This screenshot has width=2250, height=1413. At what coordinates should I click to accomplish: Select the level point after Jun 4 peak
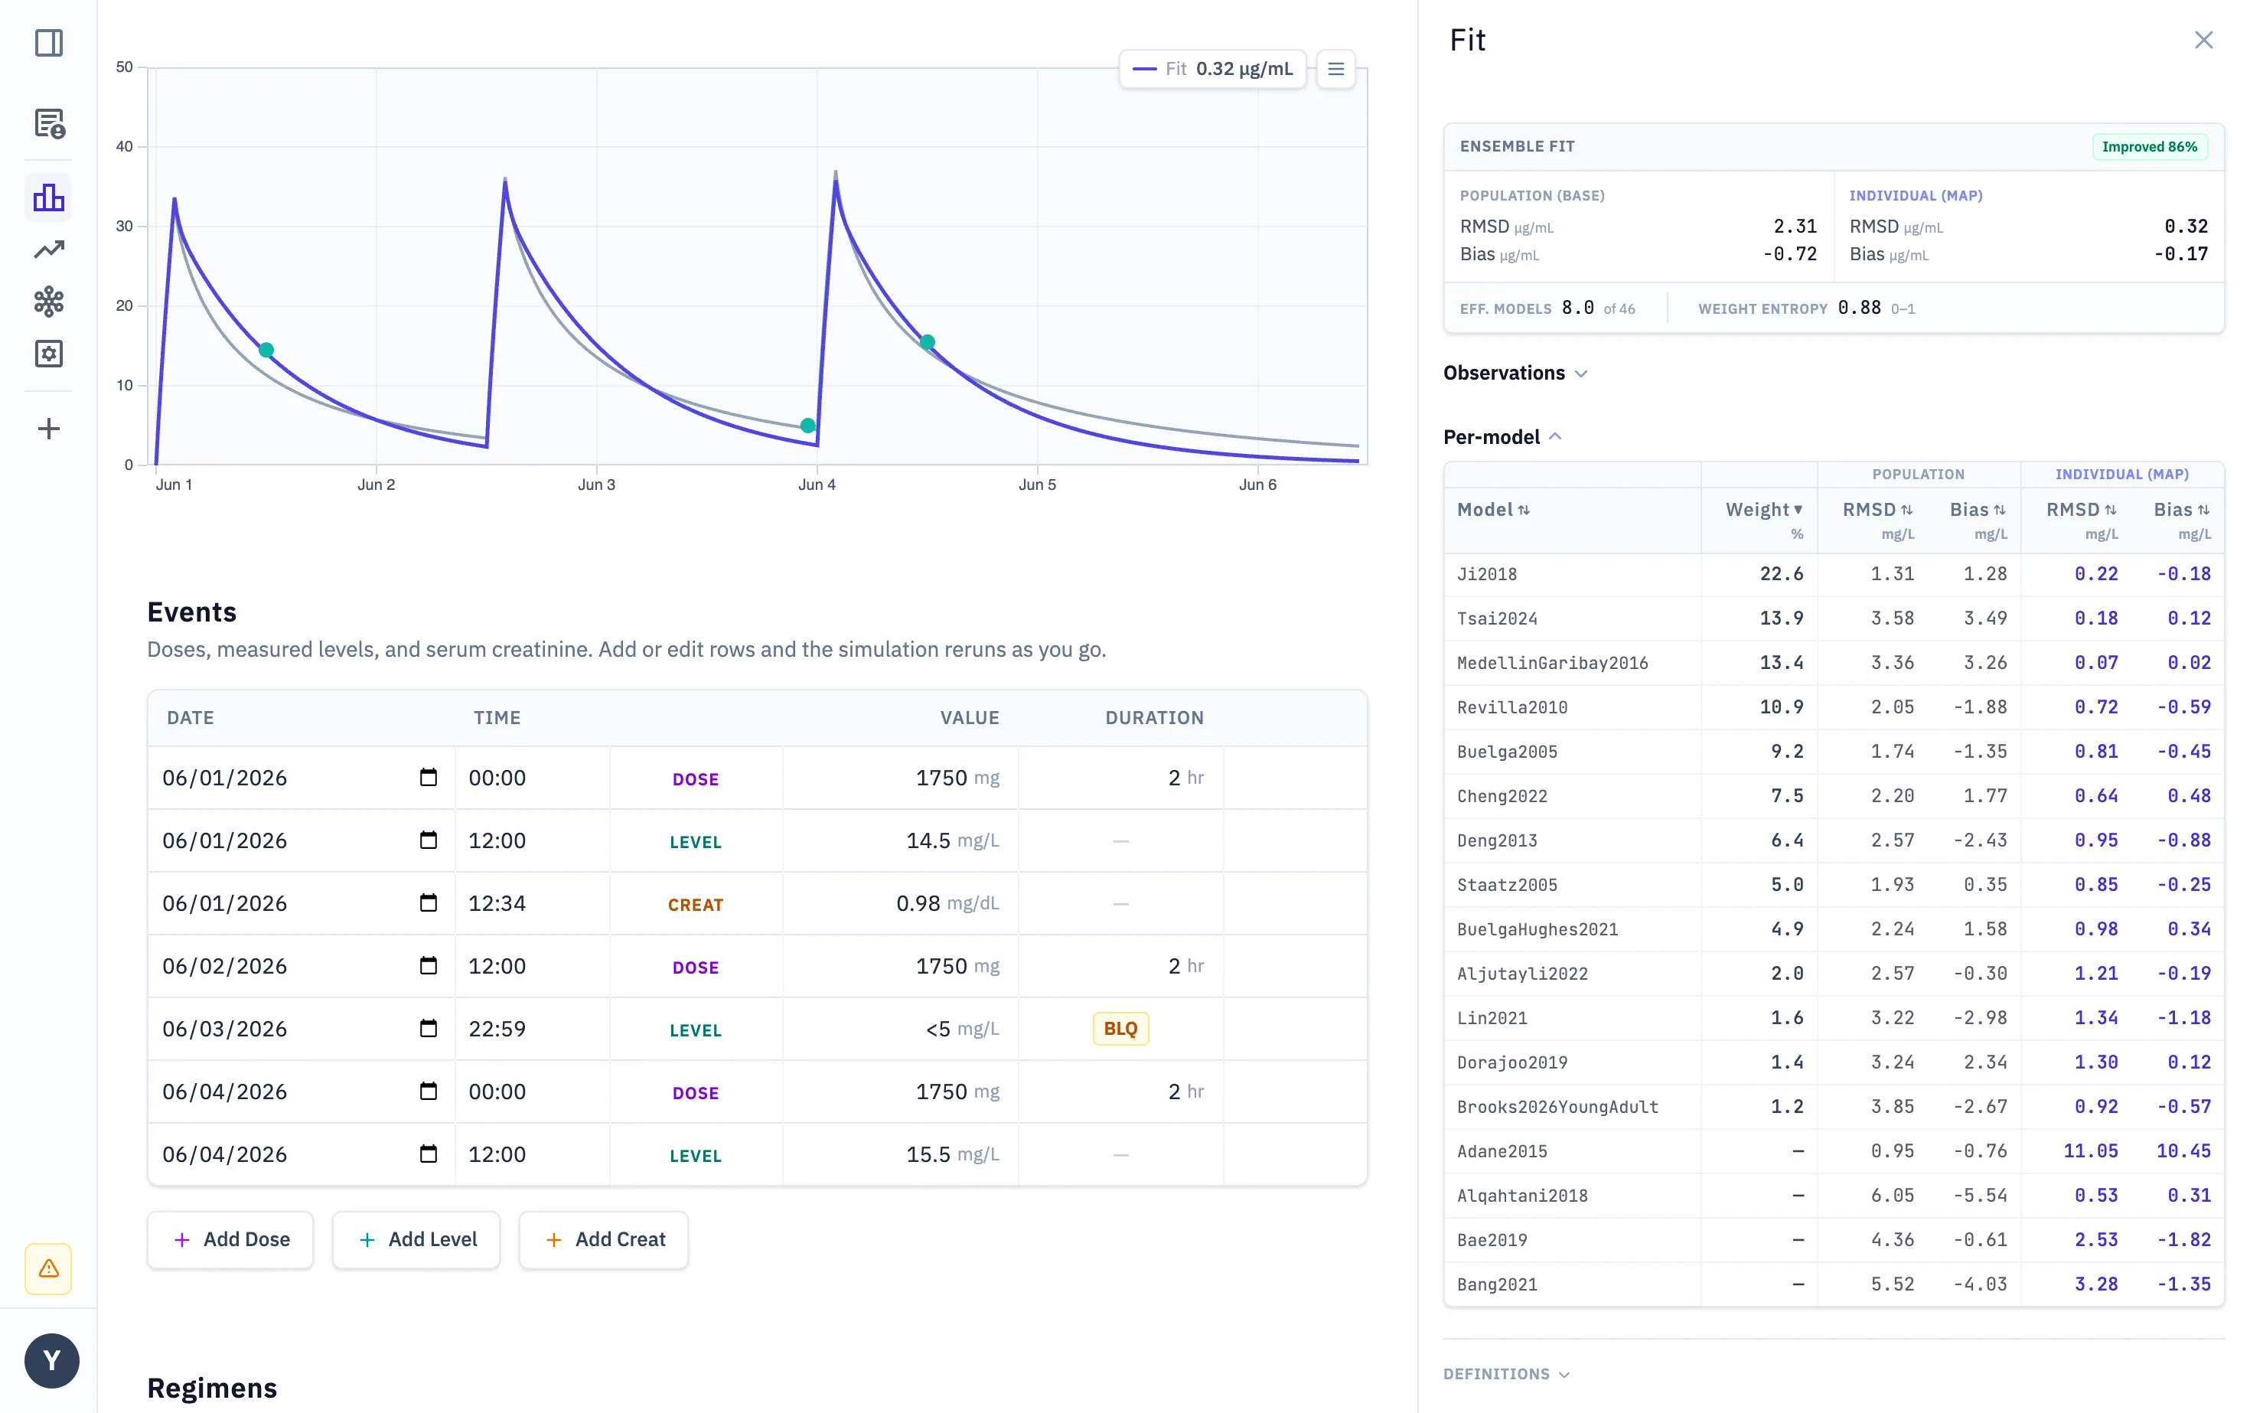point(927,342)
